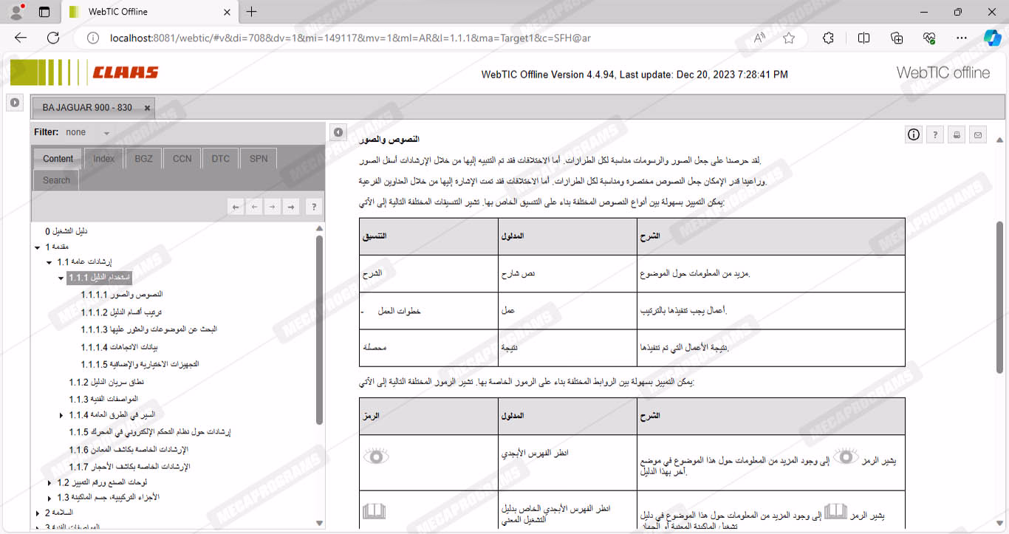The width and height of the screenshot is (1009, 534).
Task: Click the first left arrow in tree toolbar
Action: click(236, 208)
